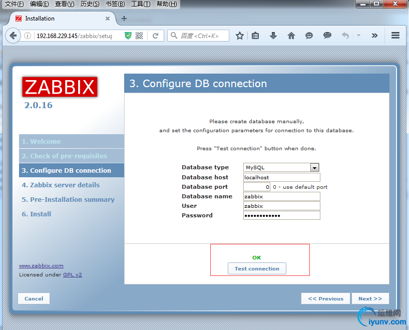Bookmark this page with the star icon
This screenshot has width=409, height=330.
239,36
